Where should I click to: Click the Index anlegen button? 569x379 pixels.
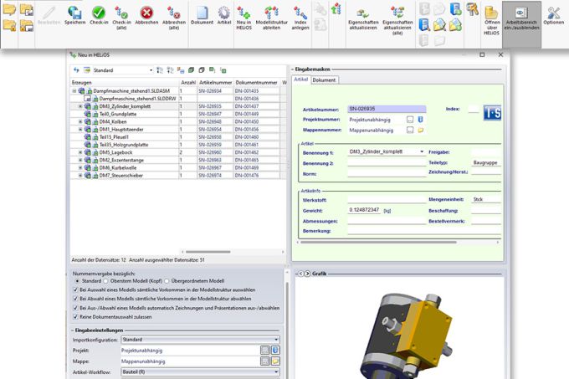(x=300, y=13)
